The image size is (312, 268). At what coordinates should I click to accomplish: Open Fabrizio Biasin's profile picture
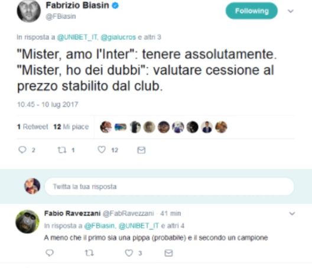[x=29, y=11]
